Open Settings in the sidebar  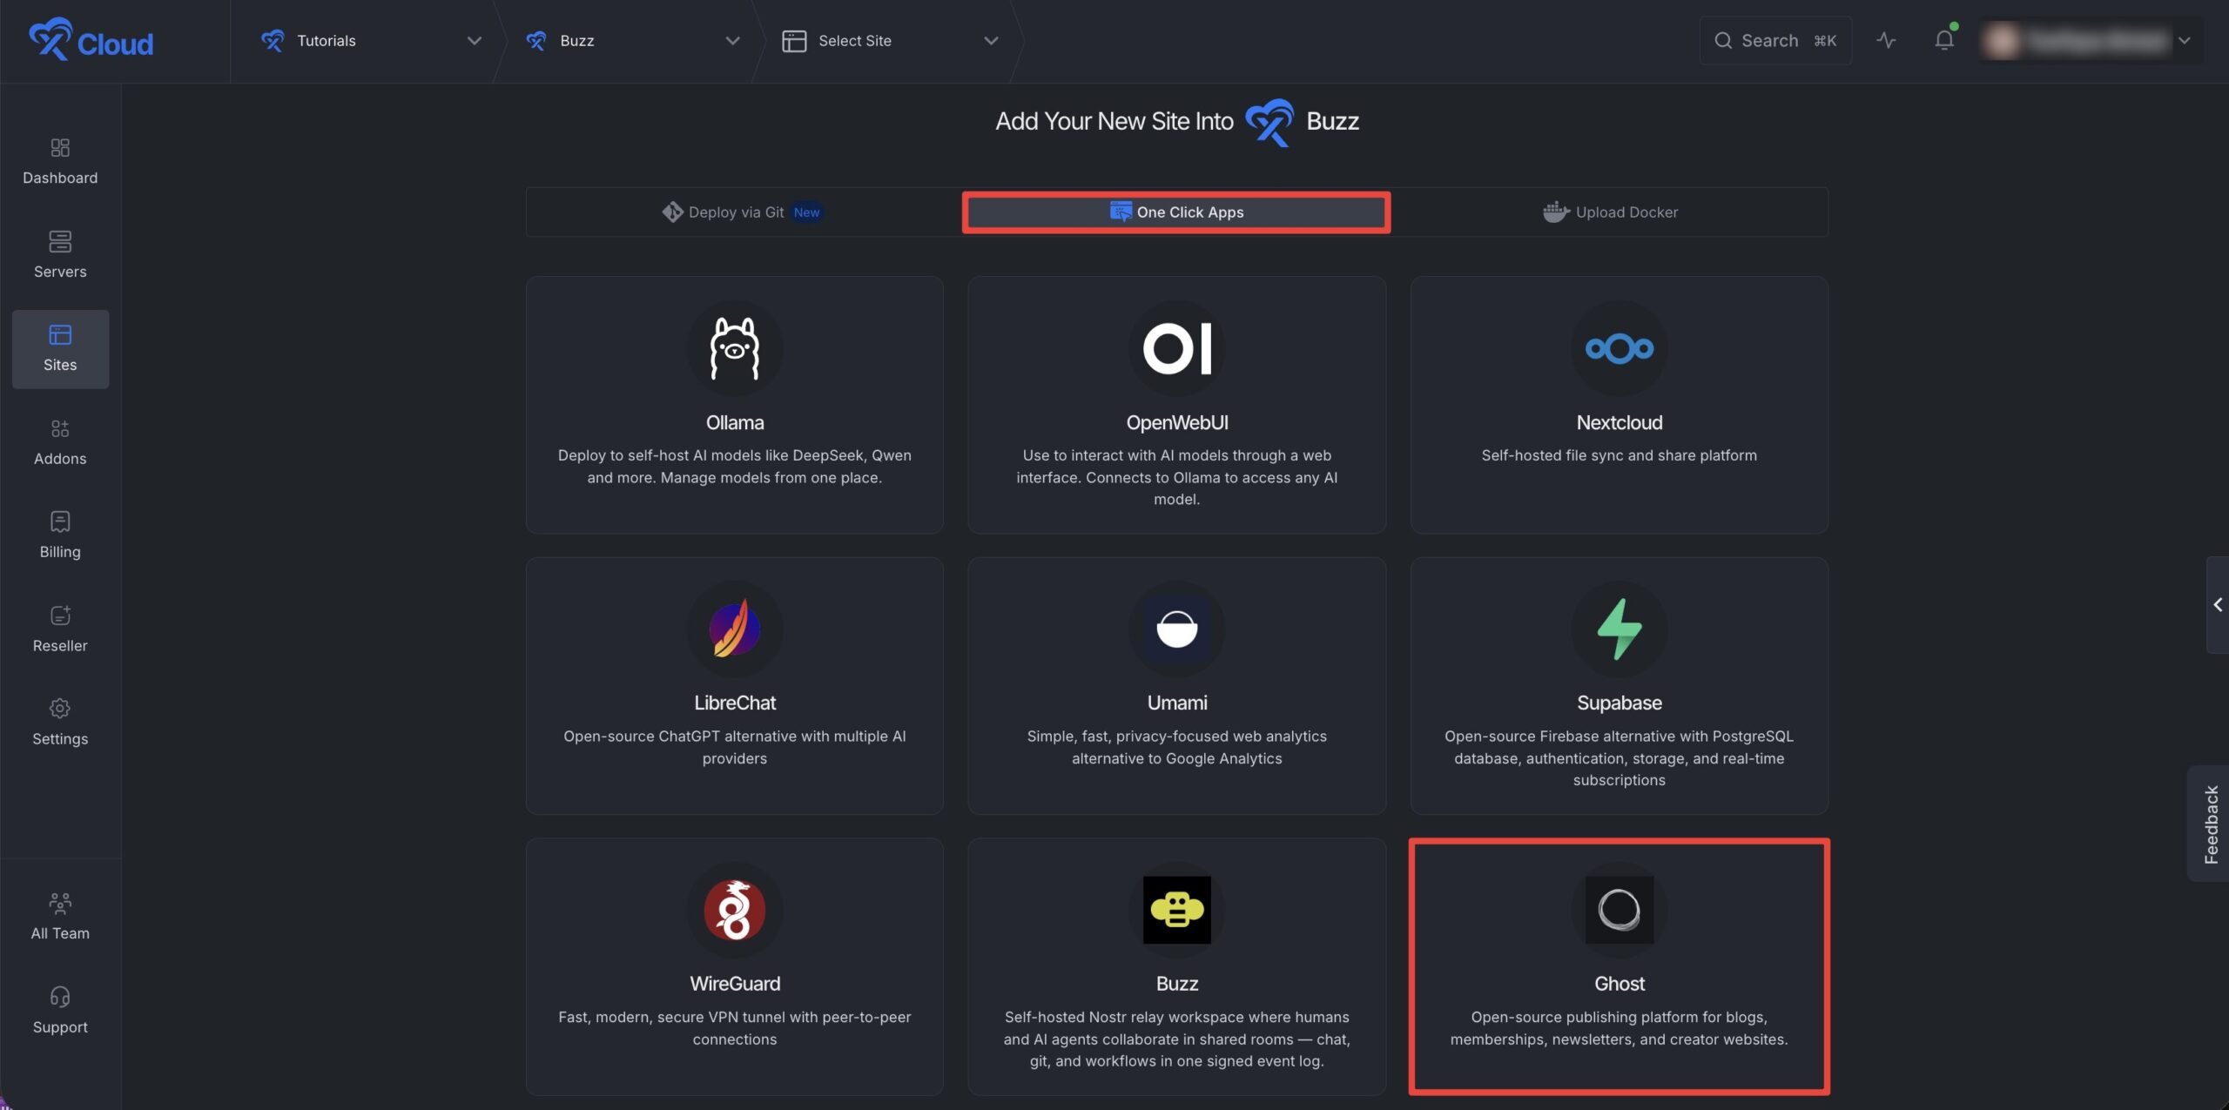[60, 723]
